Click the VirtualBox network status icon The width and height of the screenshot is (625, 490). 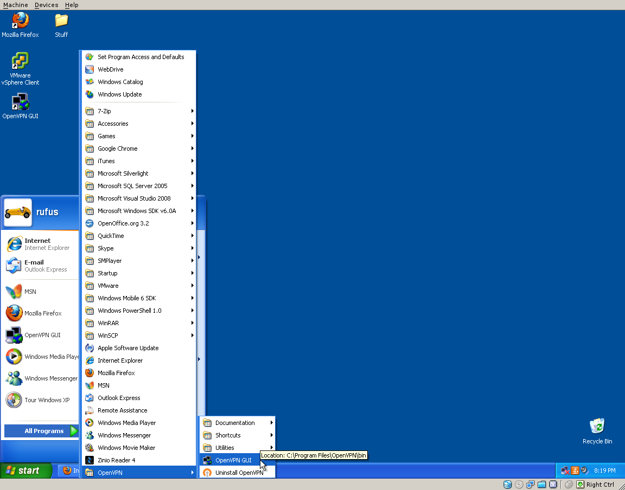(530, 485)
